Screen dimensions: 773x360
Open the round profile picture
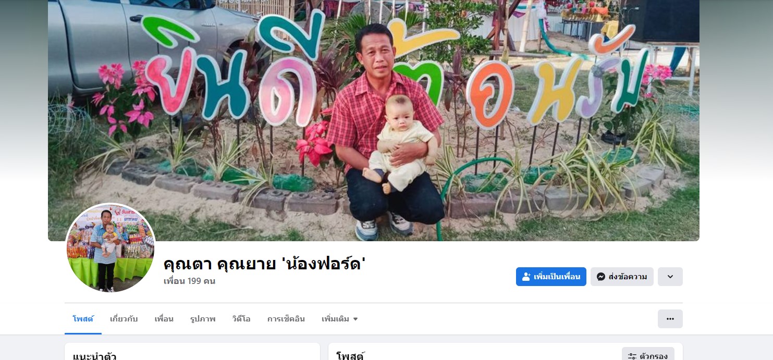coord(111,247)
